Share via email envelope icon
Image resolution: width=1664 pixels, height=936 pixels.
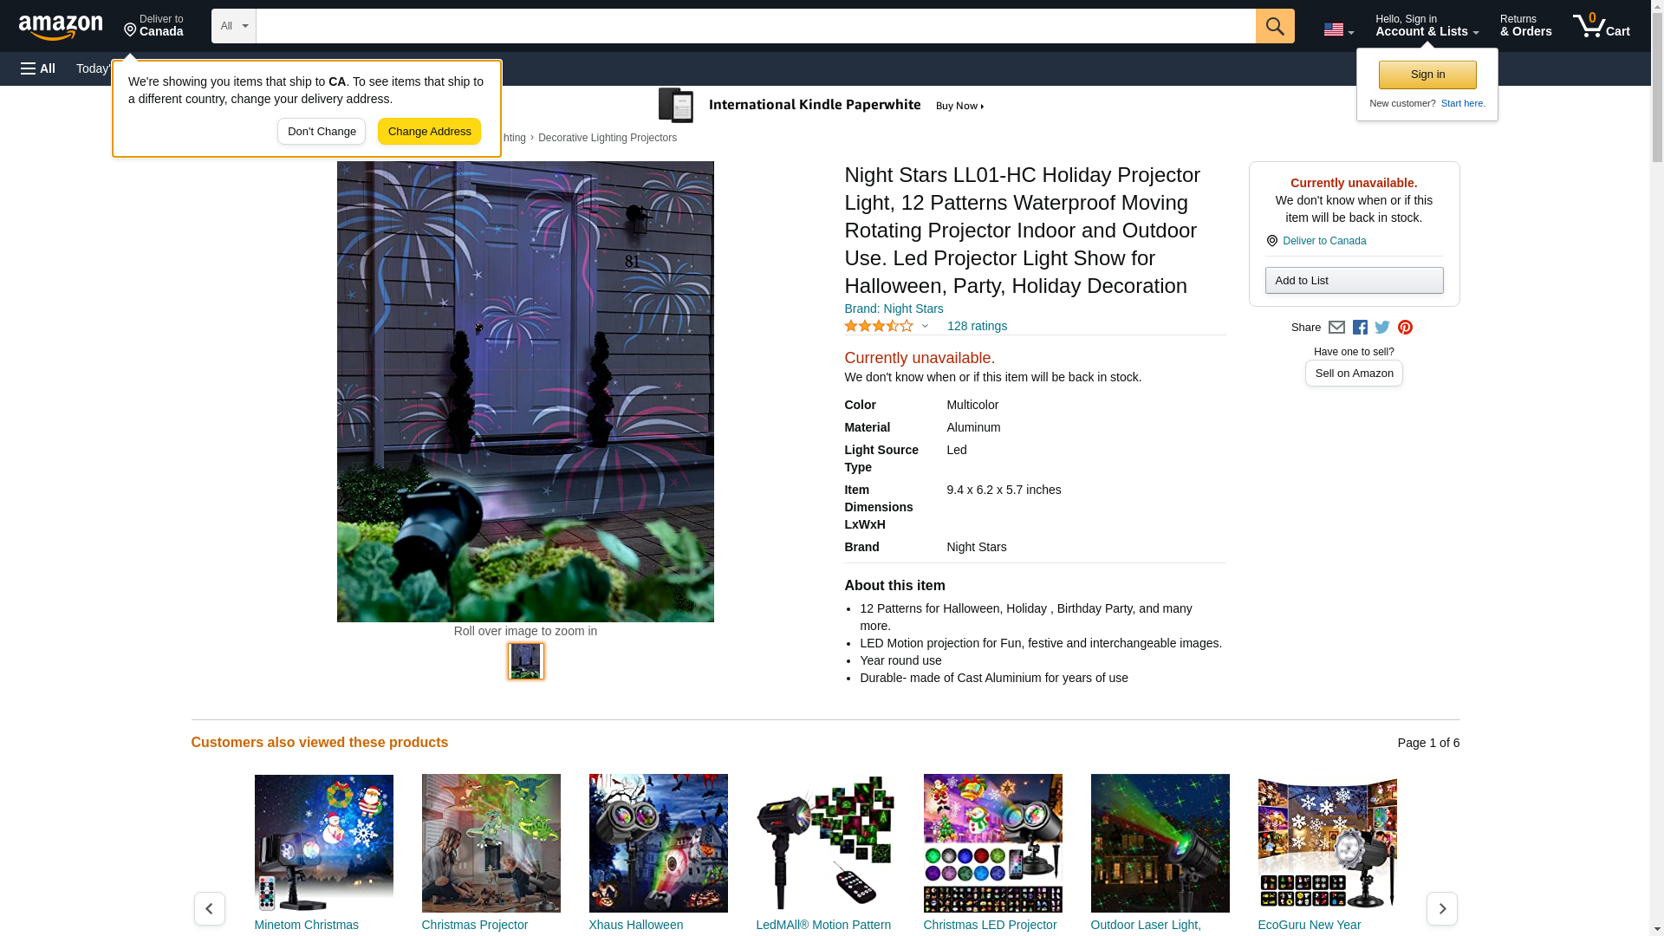(1336, 328)
